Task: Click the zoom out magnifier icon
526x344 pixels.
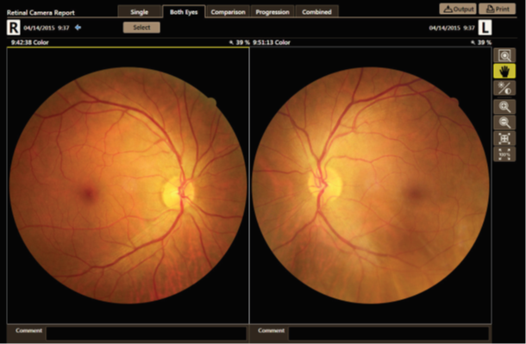Action: 504,122
